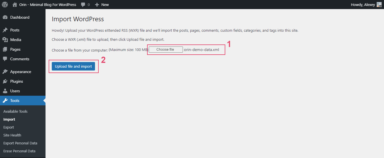Expand the Tools menu section
This screenshot has width=384, height=158.
(15, 101)
